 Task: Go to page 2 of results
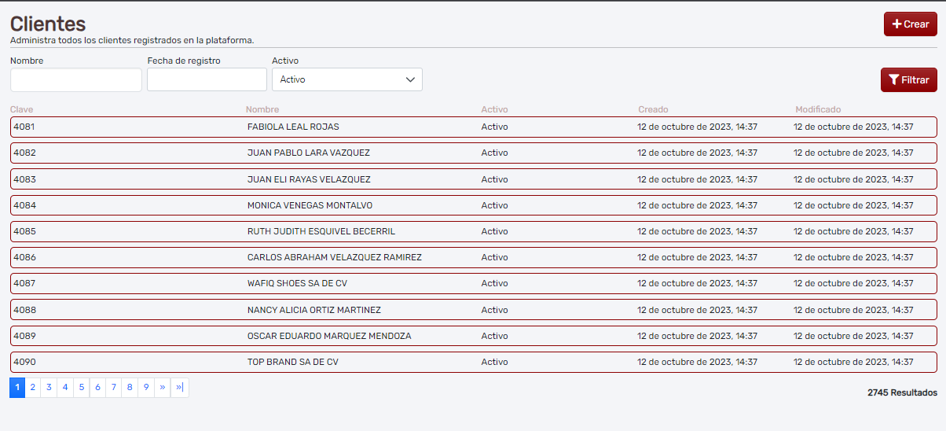(x=33, y=387)
